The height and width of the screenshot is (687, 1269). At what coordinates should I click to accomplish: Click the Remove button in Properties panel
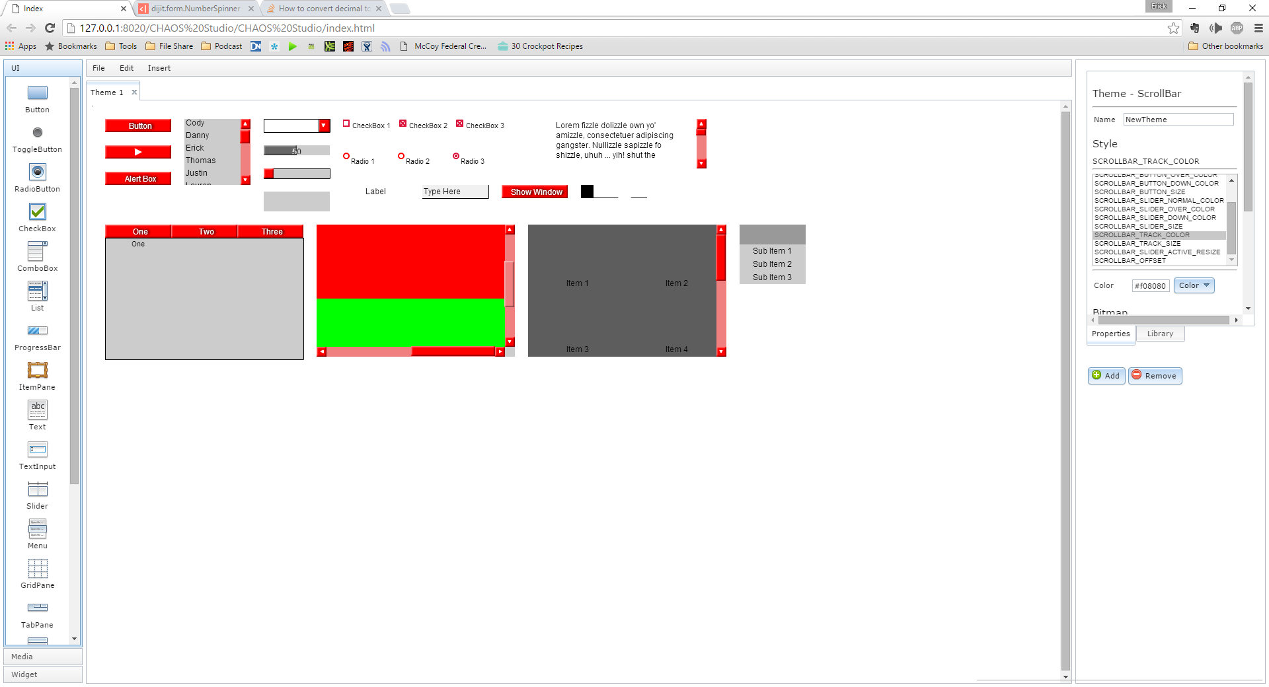1155,375
